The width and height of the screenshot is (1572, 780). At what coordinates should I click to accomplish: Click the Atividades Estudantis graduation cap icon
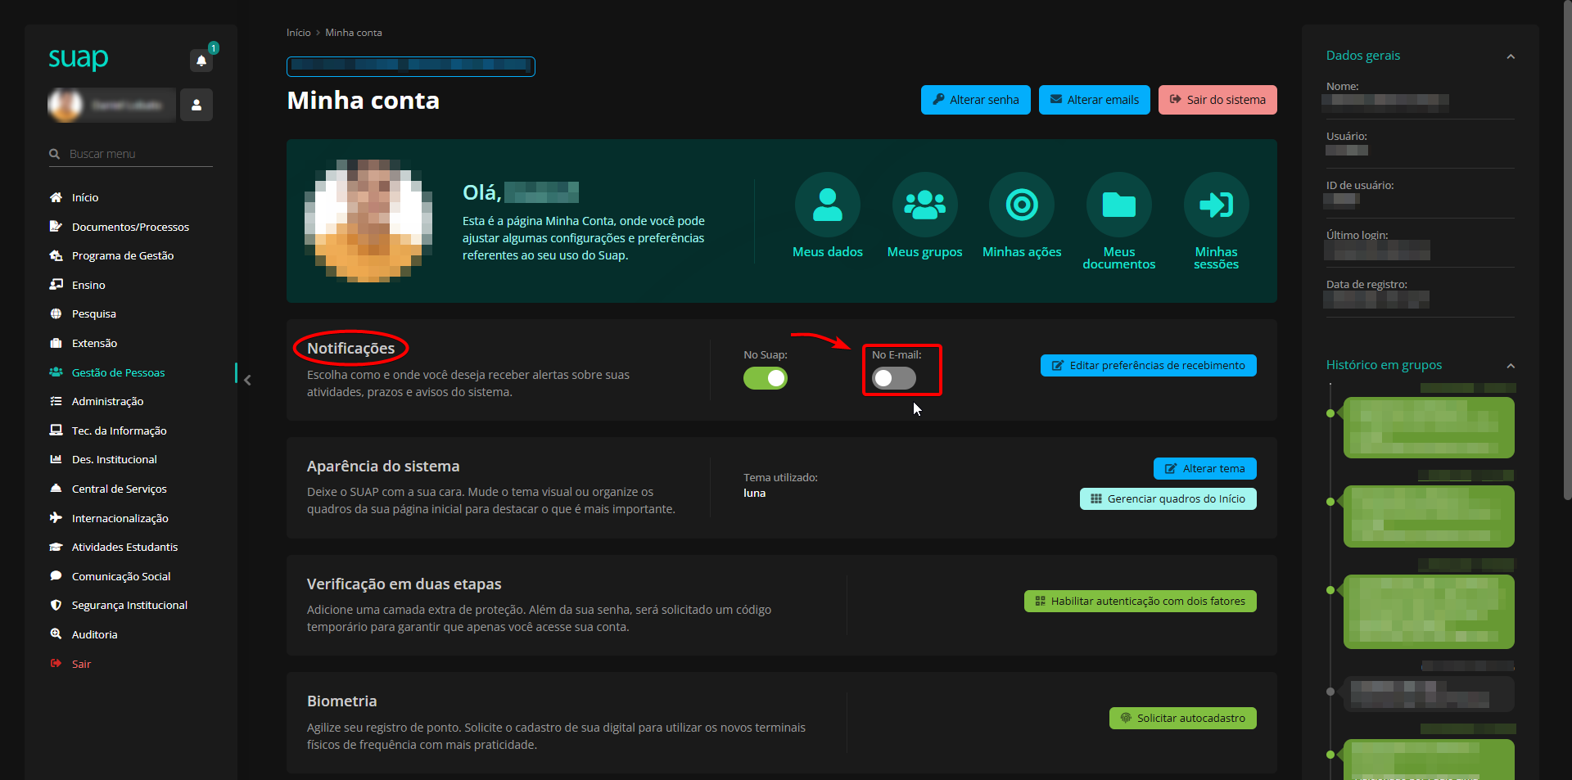click(x=56, y=547)
